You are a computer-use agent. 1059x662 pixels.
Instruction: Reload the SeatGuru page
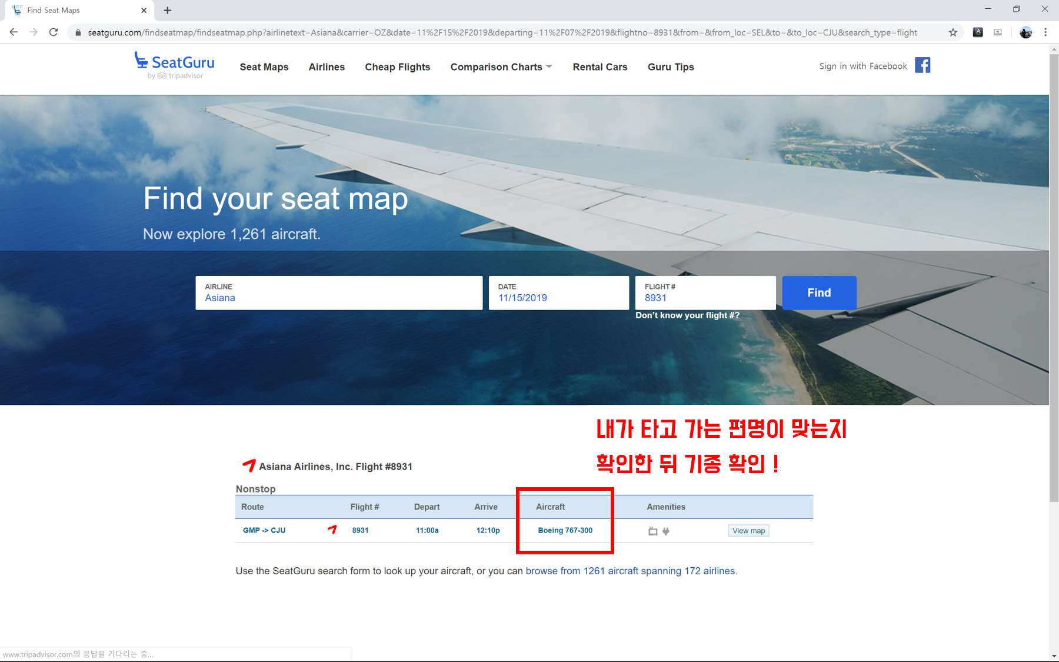(54, 32)
